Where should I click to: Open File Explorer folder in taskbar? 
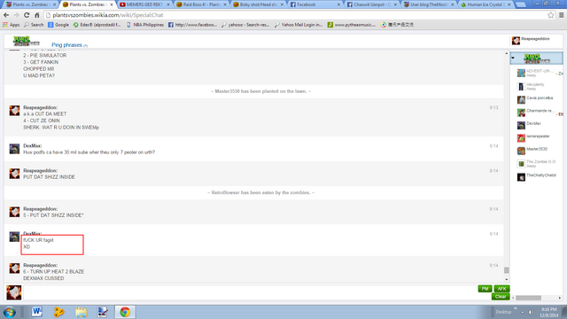coord(81,312)
